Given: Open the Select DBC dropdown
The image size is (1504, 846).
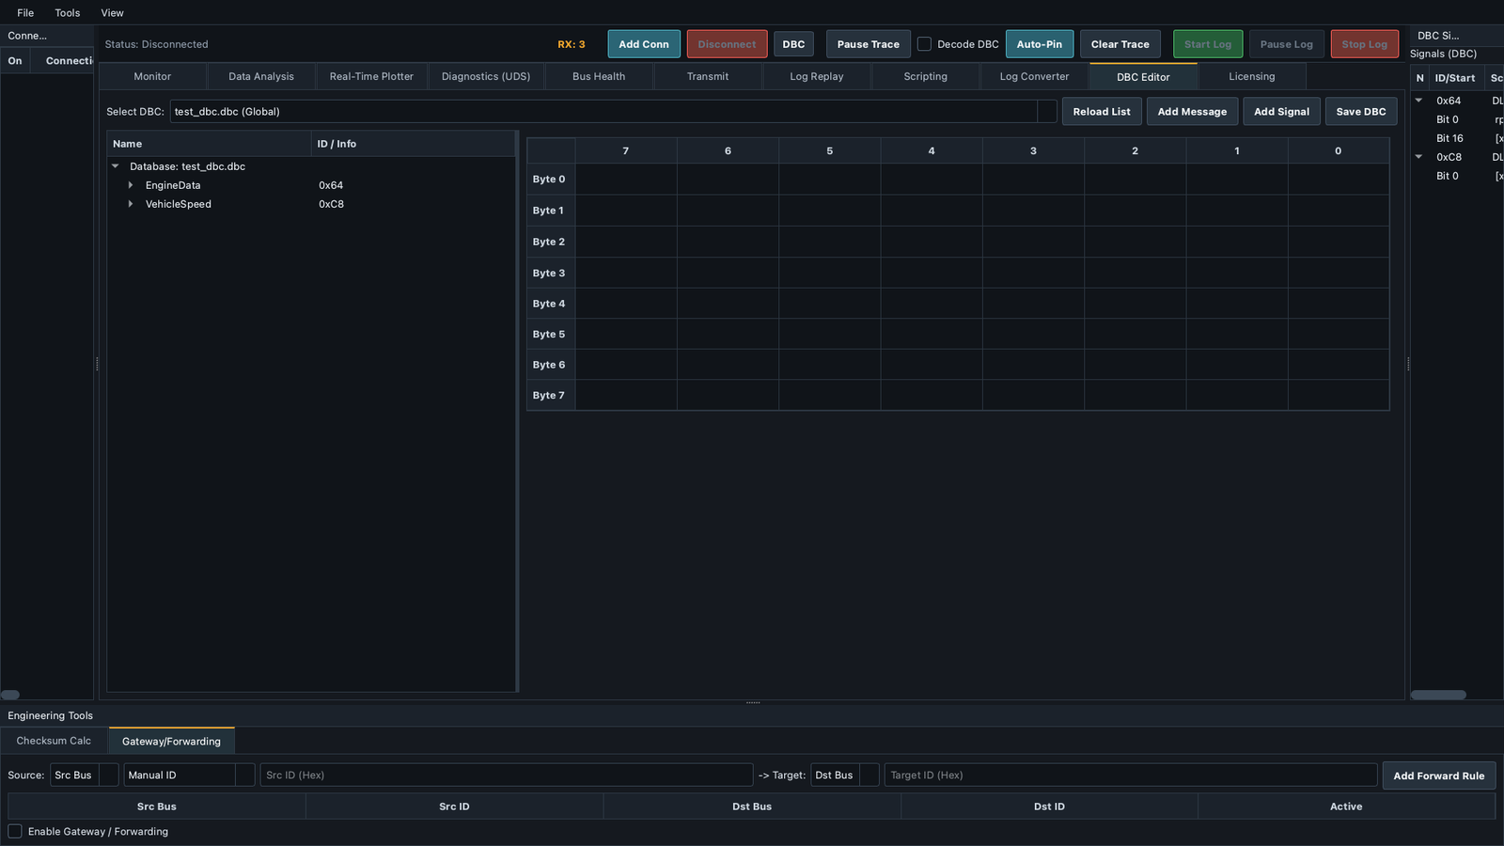Looking at the screenshot, I should click(x=614, y=111).
